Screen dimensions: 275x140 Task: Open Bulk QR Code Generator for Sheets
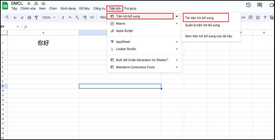(144, 60)
